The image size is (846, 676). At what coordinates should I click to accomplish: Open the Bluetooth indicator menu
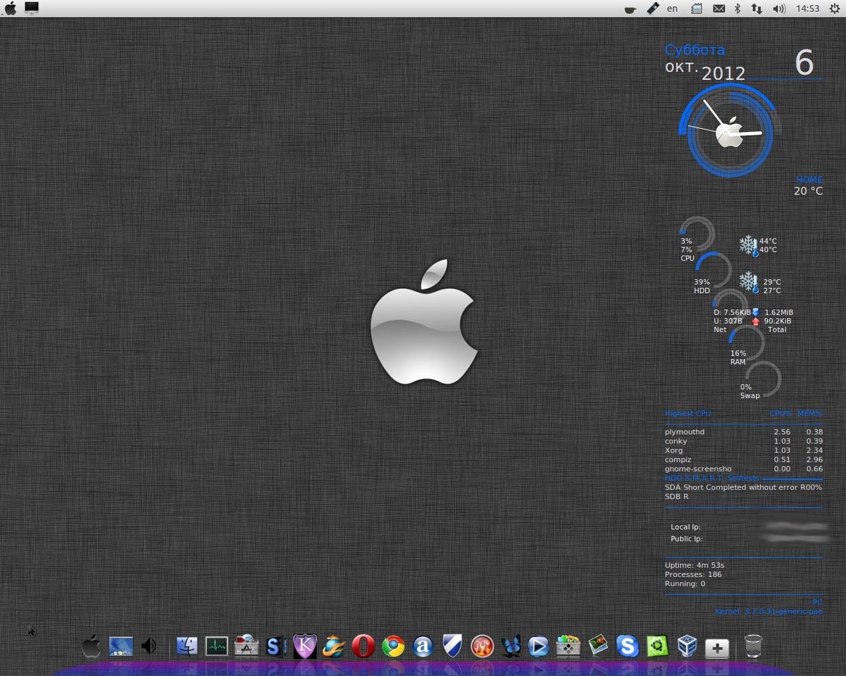pos(738,9)
